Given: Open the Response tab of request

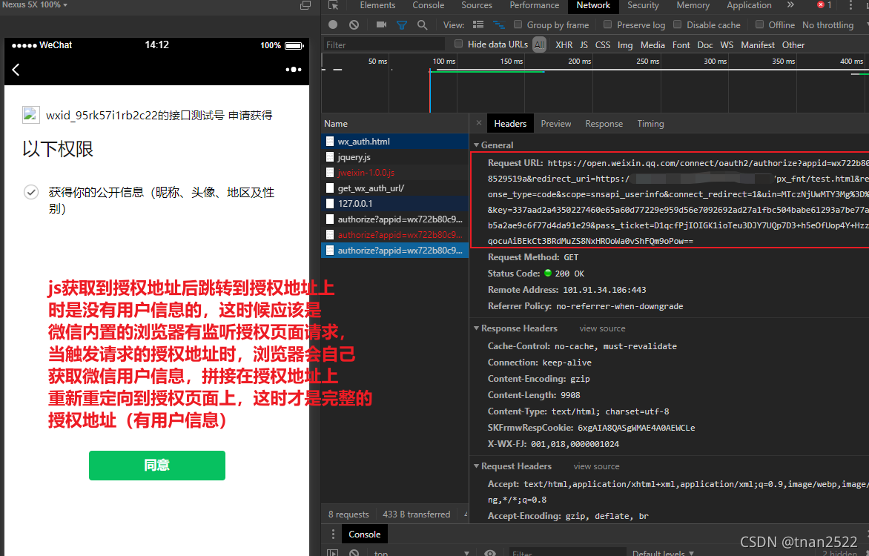Looking at the screenshot, I should coord(604,124).
